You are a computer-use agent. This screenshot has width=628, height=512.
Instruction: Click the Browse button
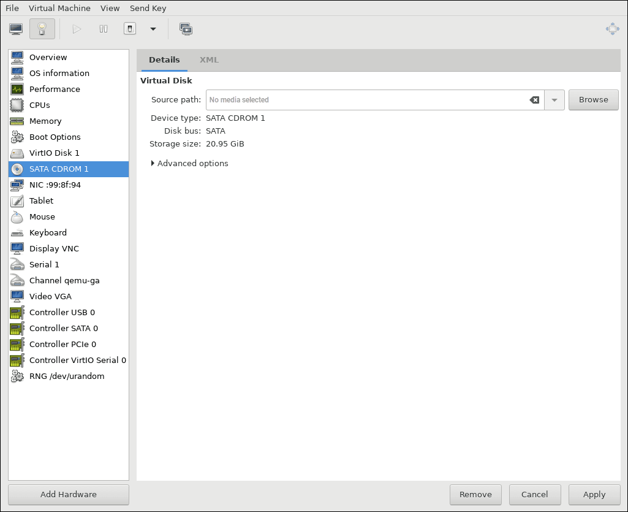[593, 100]
